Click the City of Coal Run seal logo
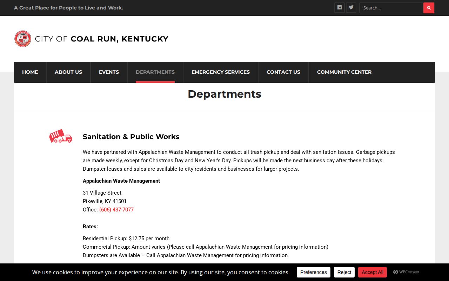The image size is (449, 281). click(x=23, y=39)
